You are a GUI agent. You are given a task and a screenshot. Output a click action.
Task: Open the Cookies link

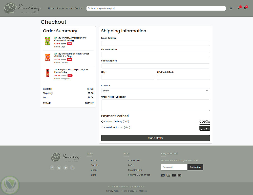[x=143, y=191]
